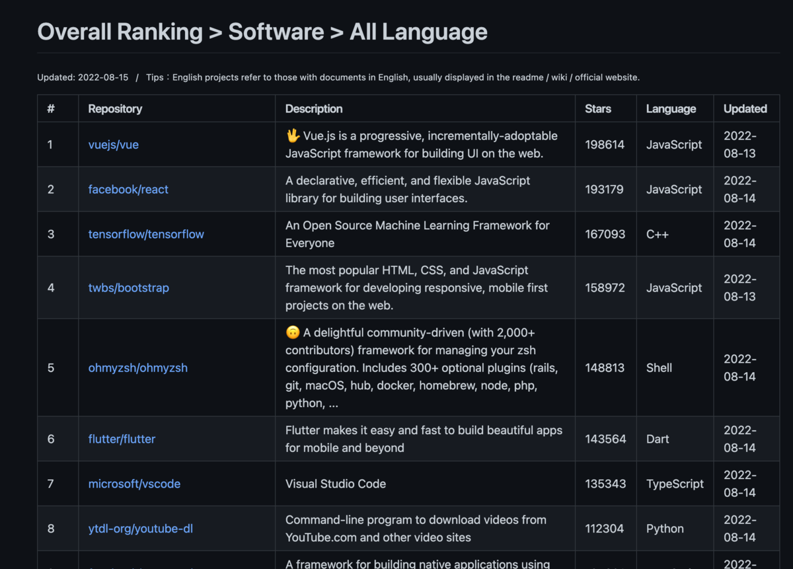The width and height of the screenshot is (793, 569).
Task: Open the flutter/flutter repository link
Action: [x=122, y=439]
